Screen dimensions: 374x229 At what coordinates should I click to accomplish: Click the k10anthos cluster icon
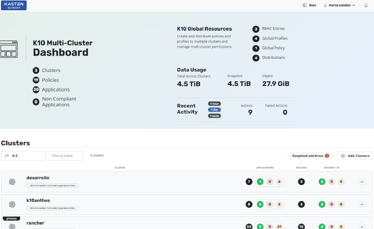[12, 204]
